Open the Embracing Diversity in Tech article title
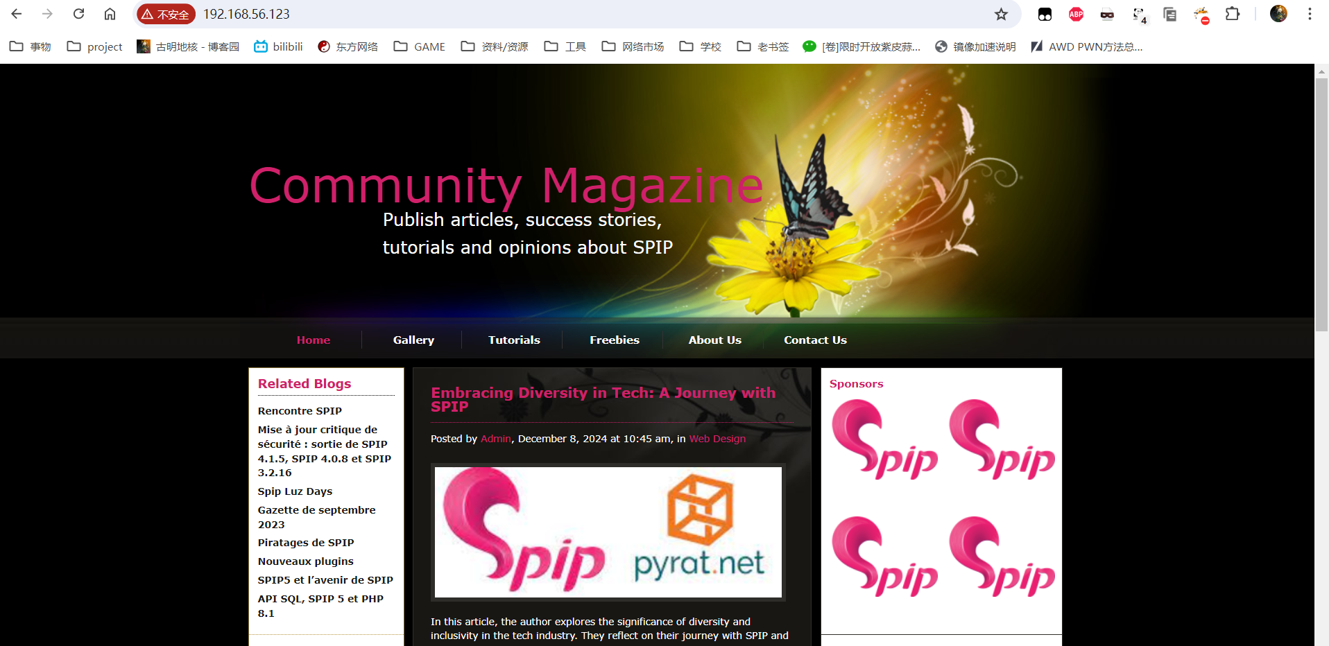Screen dimensions: 1329x646 click(x=603, y=399)
